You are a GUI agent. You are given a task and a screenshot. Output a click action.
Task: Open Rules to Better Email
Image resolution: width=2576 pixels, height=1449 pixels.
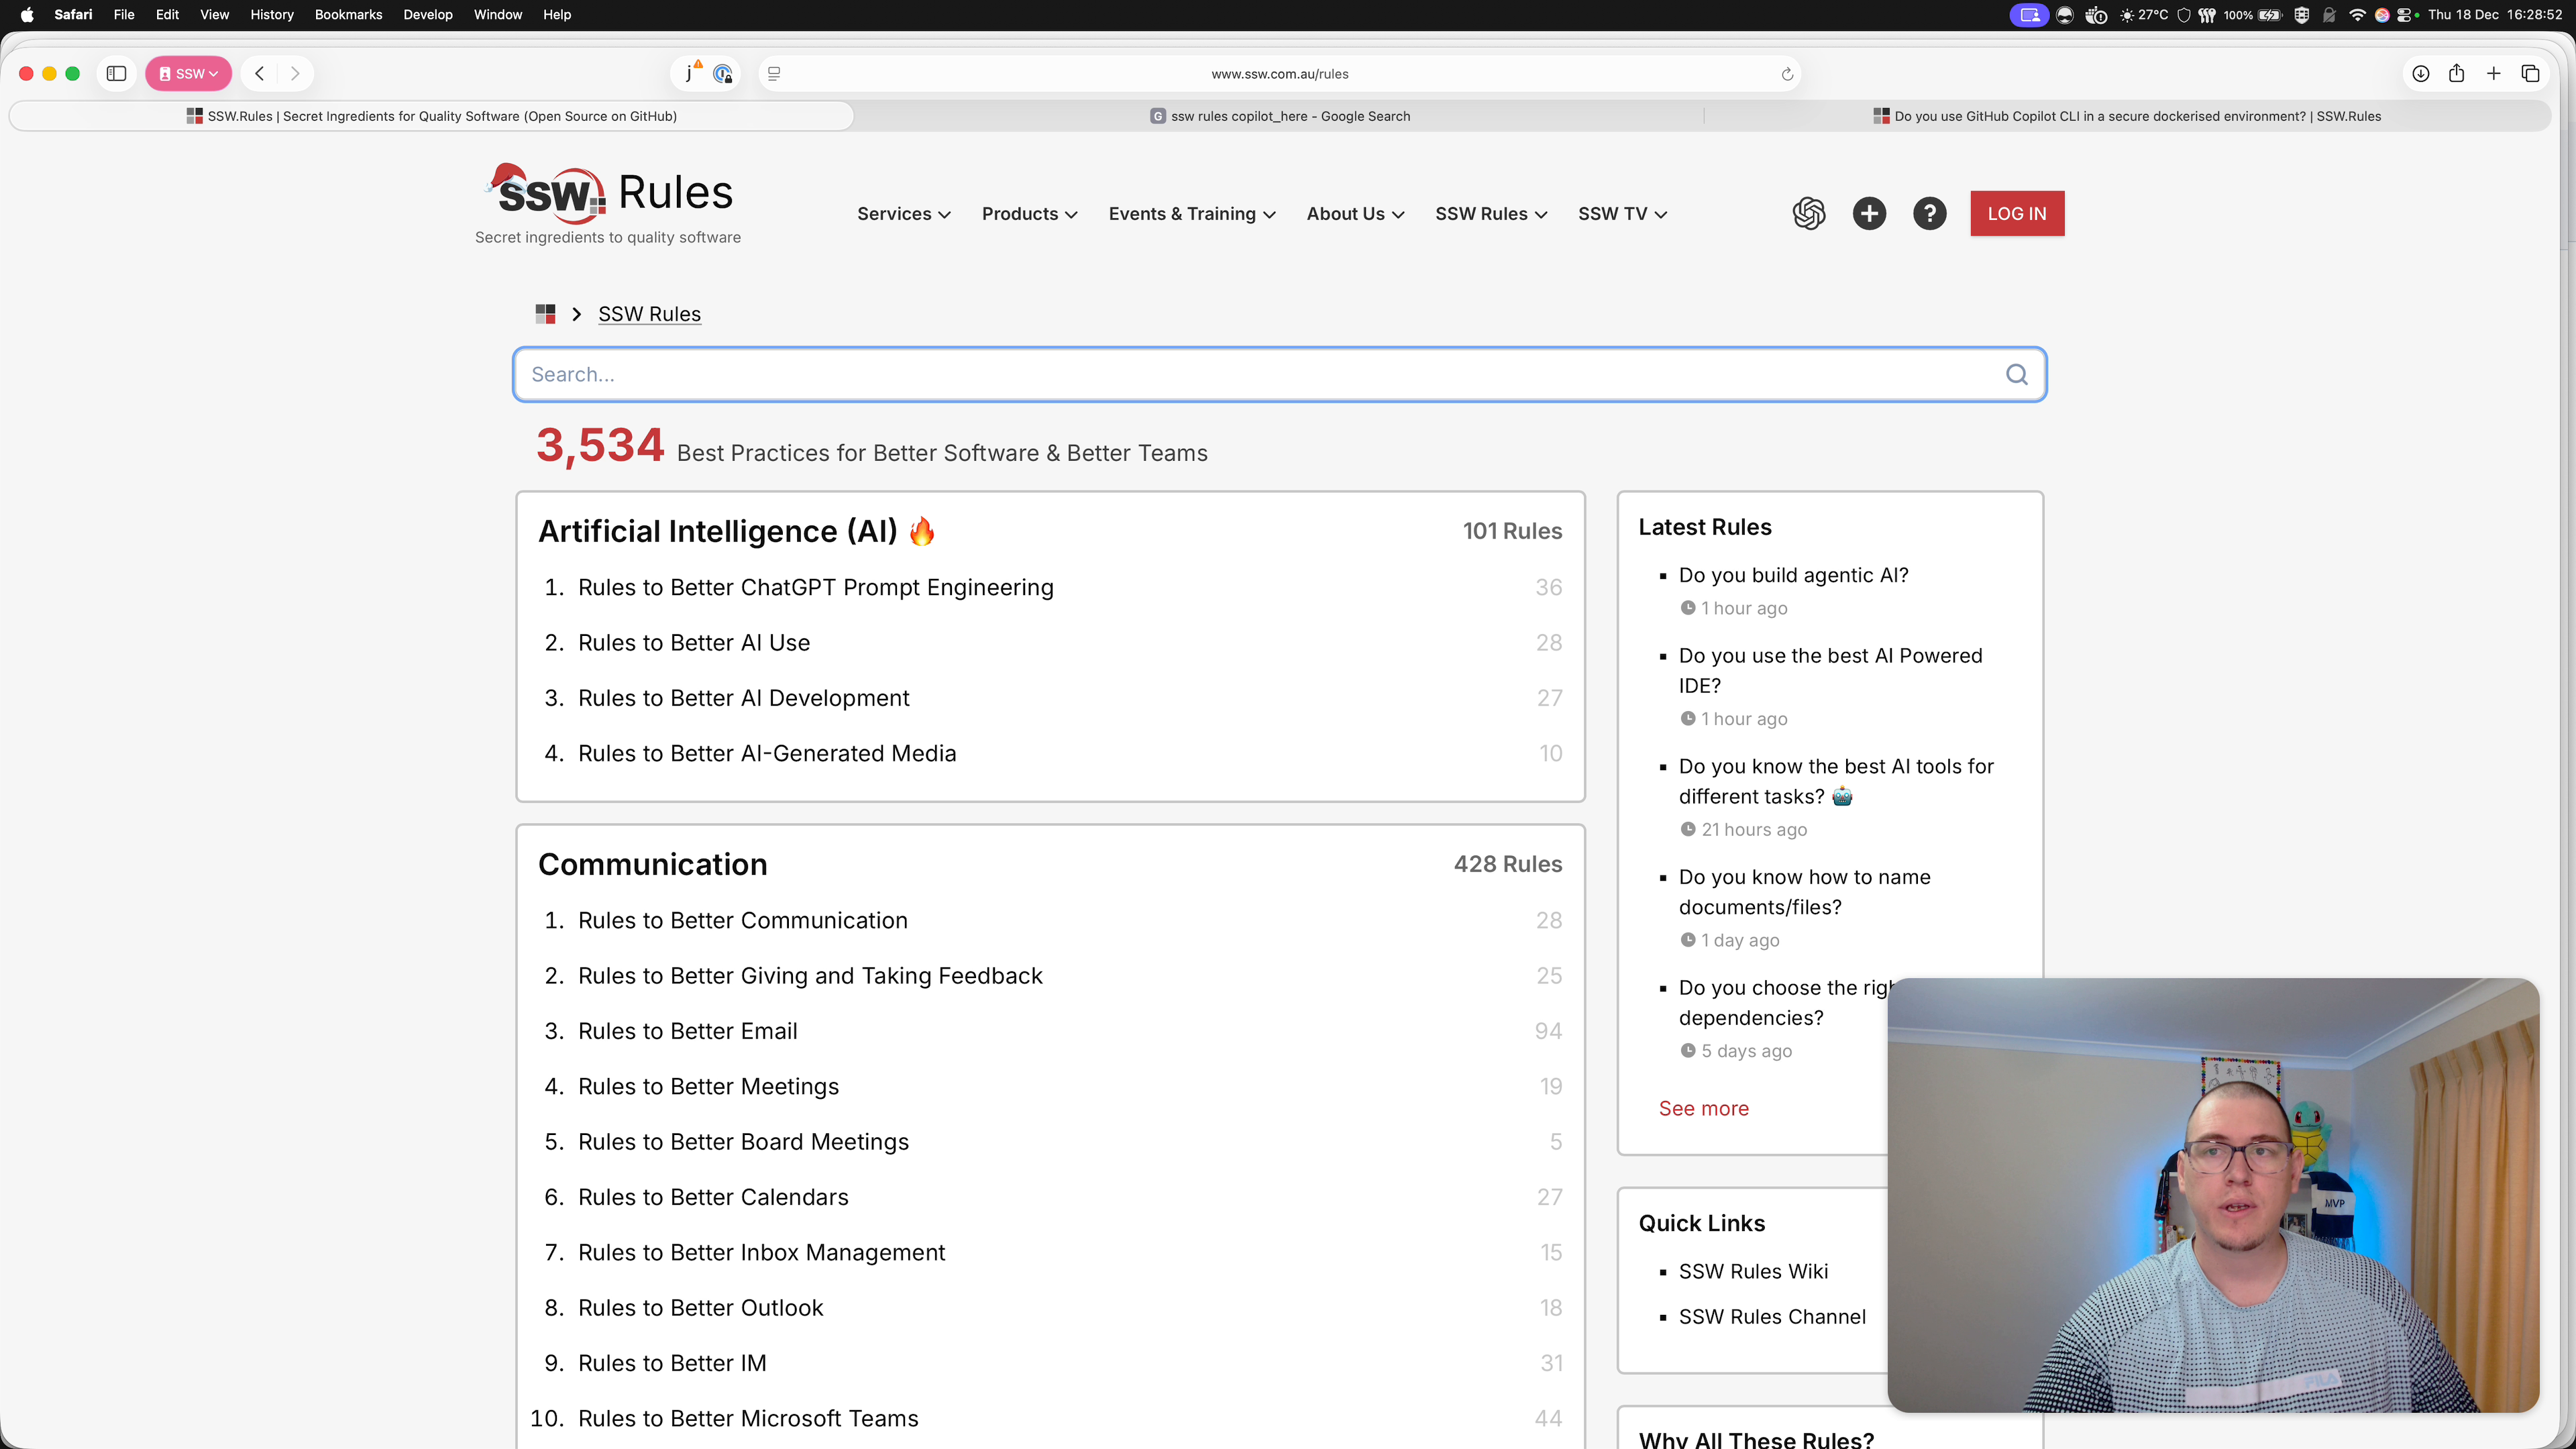click(x=688, y=1031)
